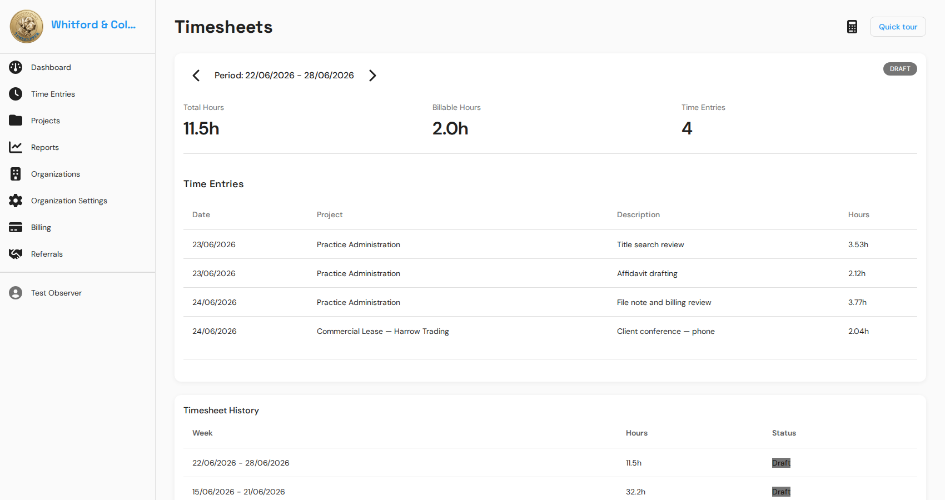Click the Organizations building icon
The image size is (945, 500).
(16, 174)
